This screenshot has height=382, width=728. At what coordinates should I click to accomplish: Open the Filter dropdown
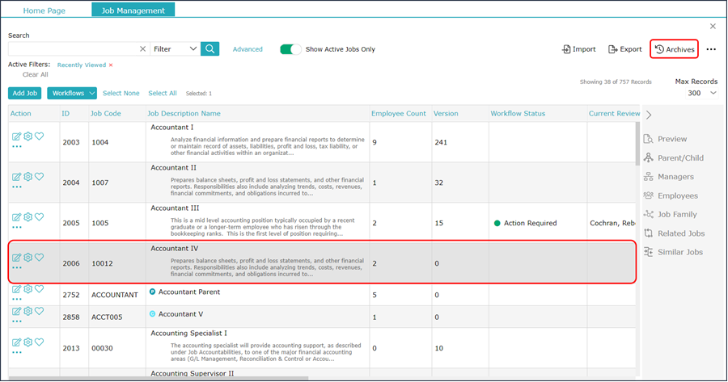pos(175,49)
